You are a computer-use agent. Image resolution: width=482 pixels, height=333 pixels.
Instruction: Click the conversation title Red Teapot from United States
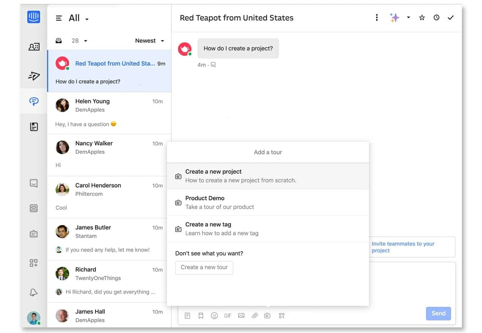(x=237, y=18)
